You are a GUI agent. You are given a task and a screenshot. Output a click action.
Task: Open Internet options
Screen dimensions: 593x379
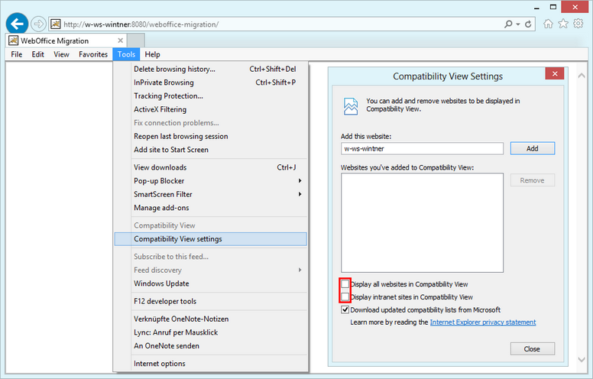tap(211, 364)
